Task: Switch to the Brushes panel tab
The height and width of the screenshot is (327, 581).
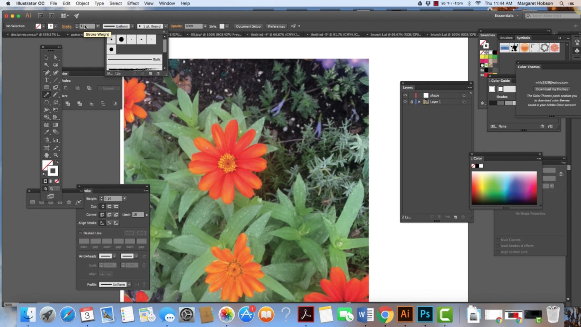Action: coord(506,38)
